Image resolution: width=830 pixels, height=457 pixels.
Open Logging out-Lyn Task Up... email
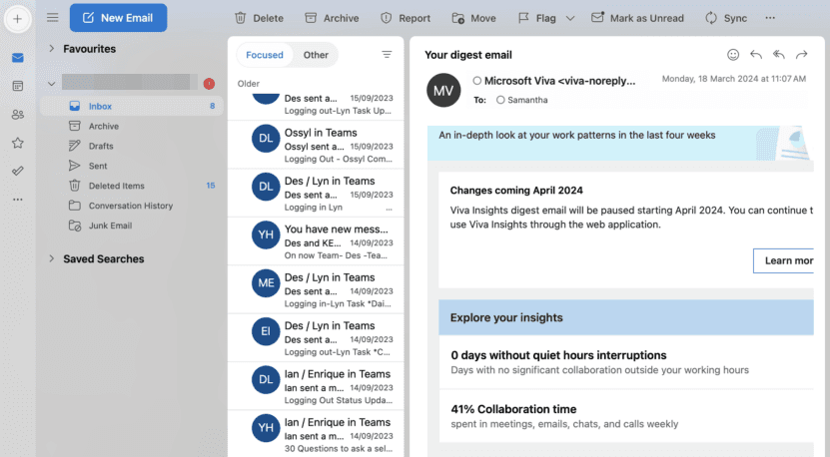click(316, 105)
